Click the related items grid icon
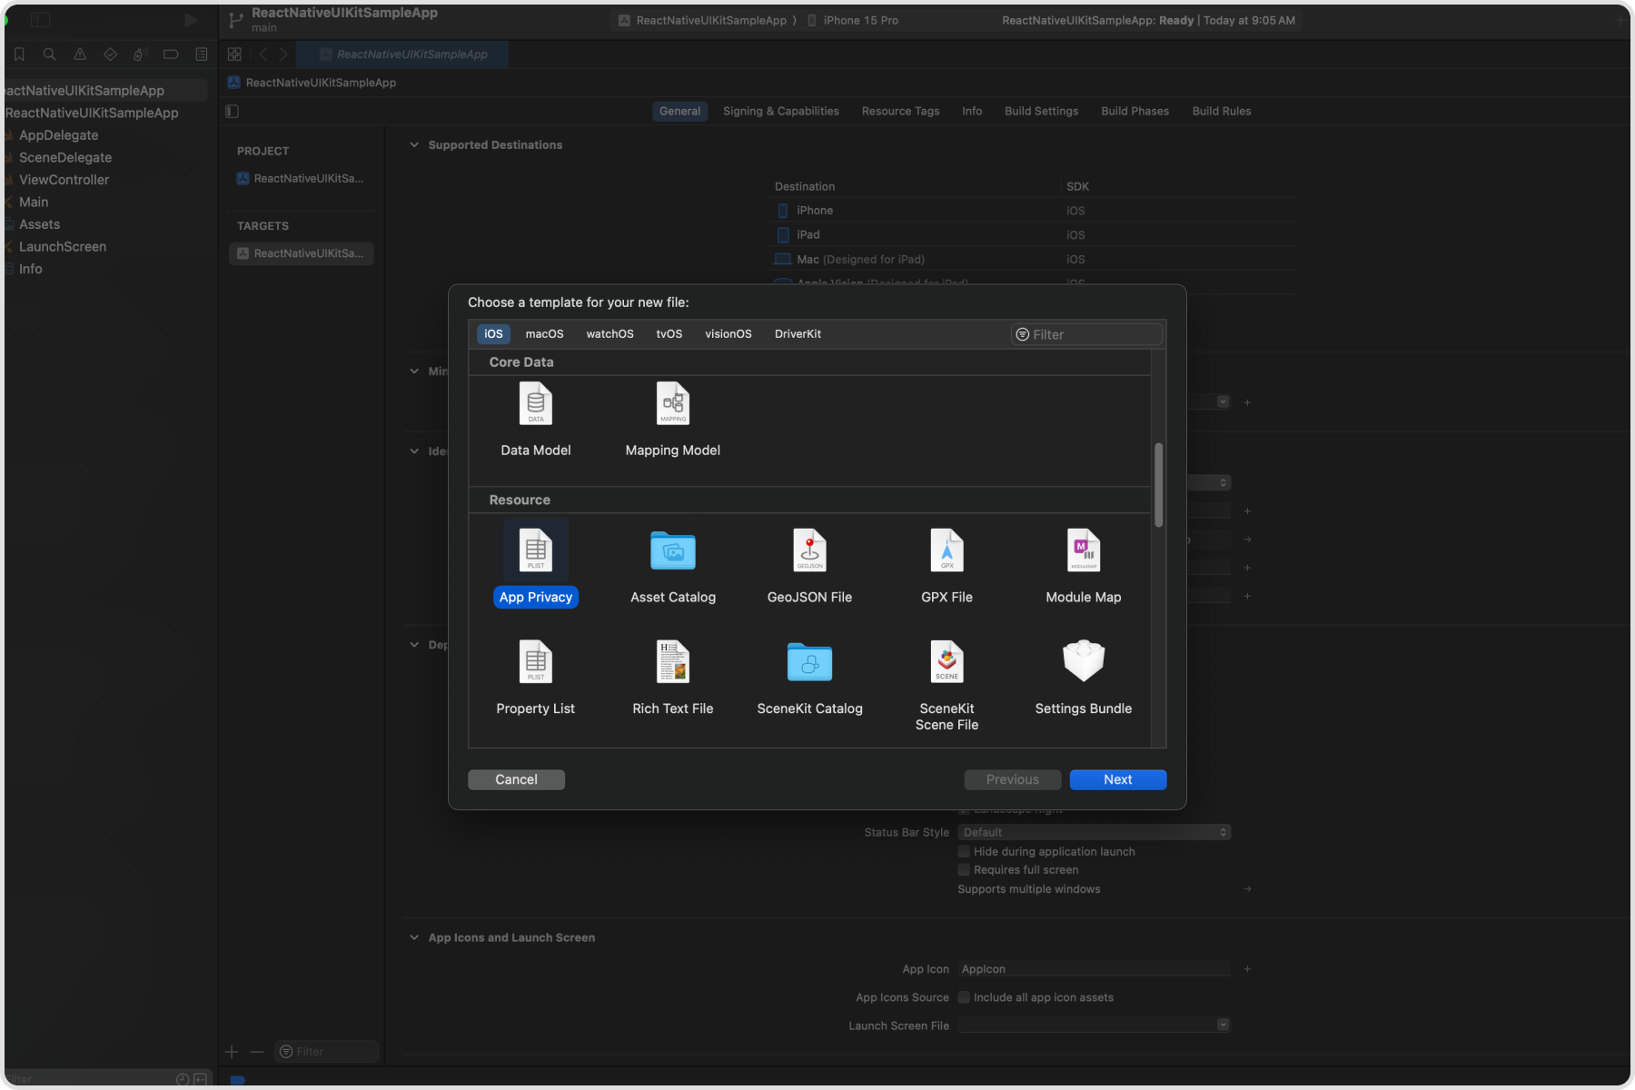1635x1090 pixels. click(x=234, y=54)
